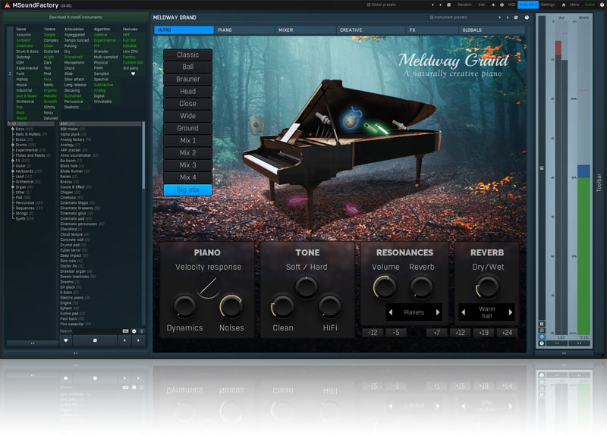607x435 pixels.
Task: Adjust the Reverb Dry/Wet knob
Action: (486, 286)
